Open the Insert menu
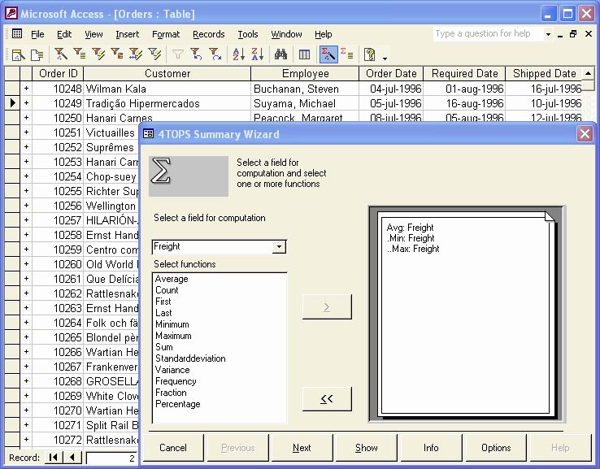600x469 pixels. point(128,34)
